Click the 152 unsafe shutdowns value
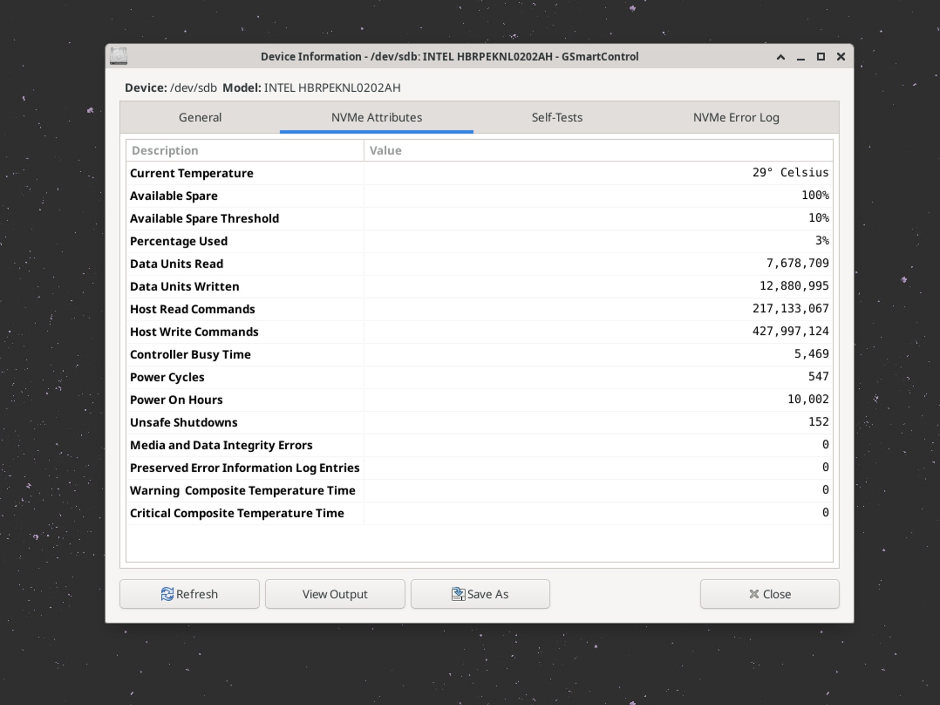 pyautogui.click(x=819, y=422)
